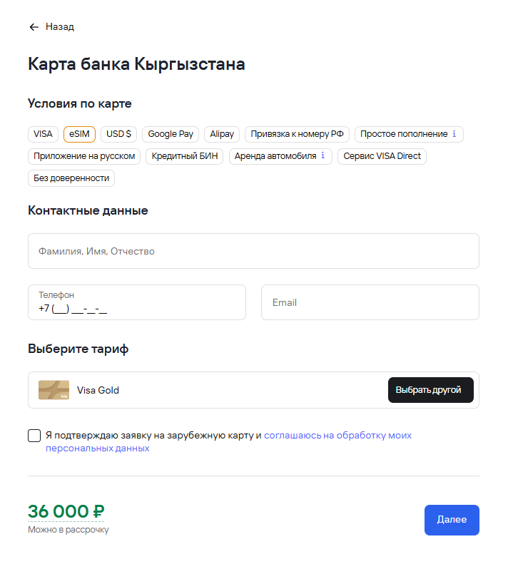
Task: Click Можно в рассрочку under the price
Action: 68,530
